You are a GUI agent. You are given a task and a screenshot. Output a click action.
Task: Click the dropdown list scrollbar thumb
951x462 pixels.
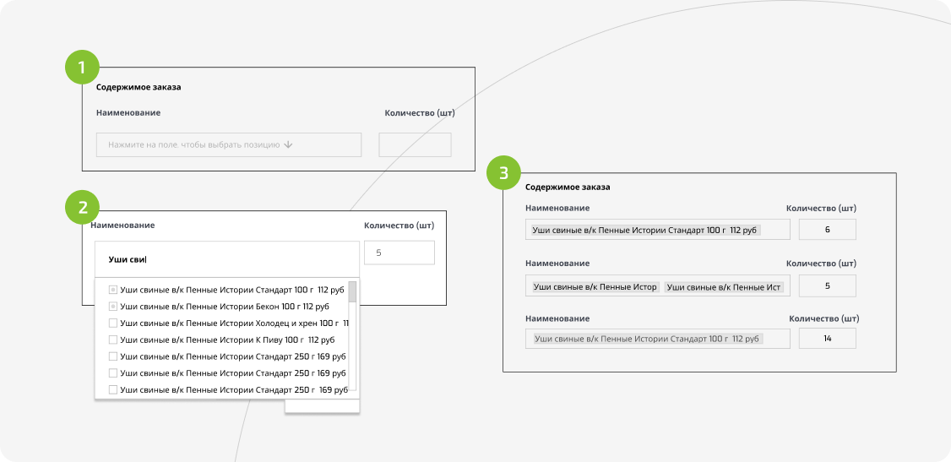[x=352, y=291]
